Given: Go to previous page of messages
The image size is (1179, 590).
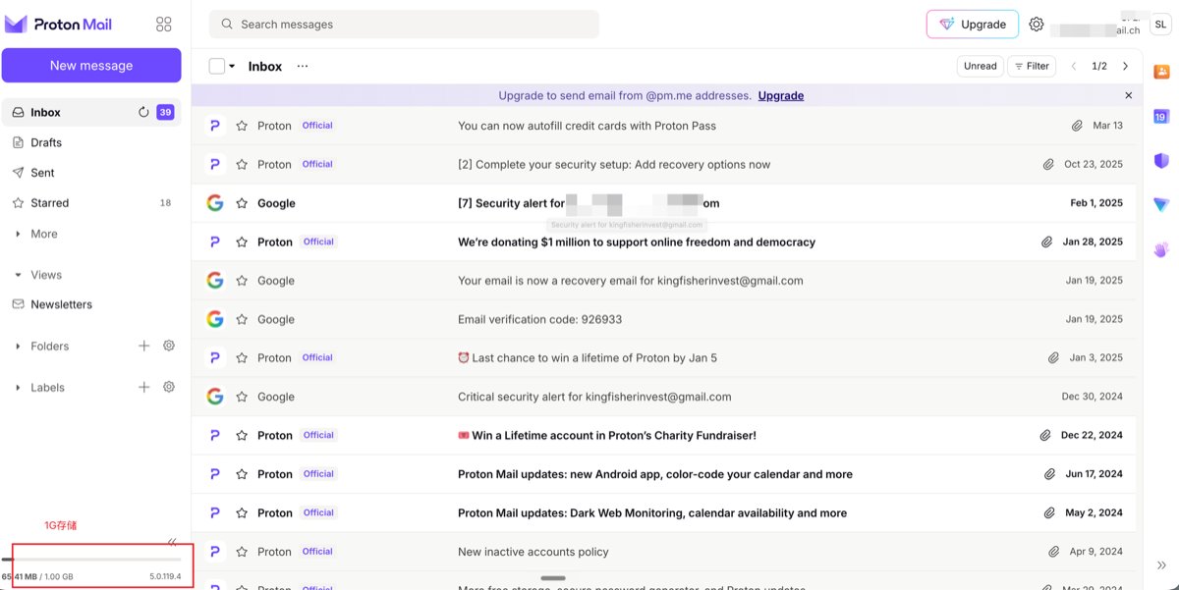Looking at the screenshot, I should pos(1074,66).
